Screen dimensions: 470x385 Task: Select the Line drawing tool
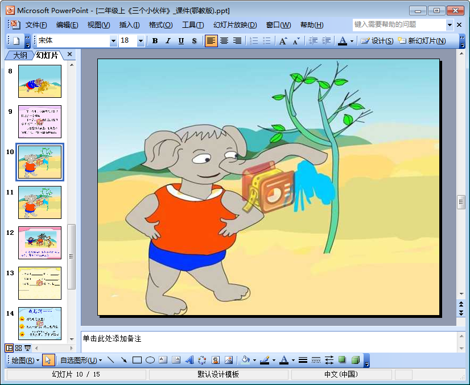[111, 360]
